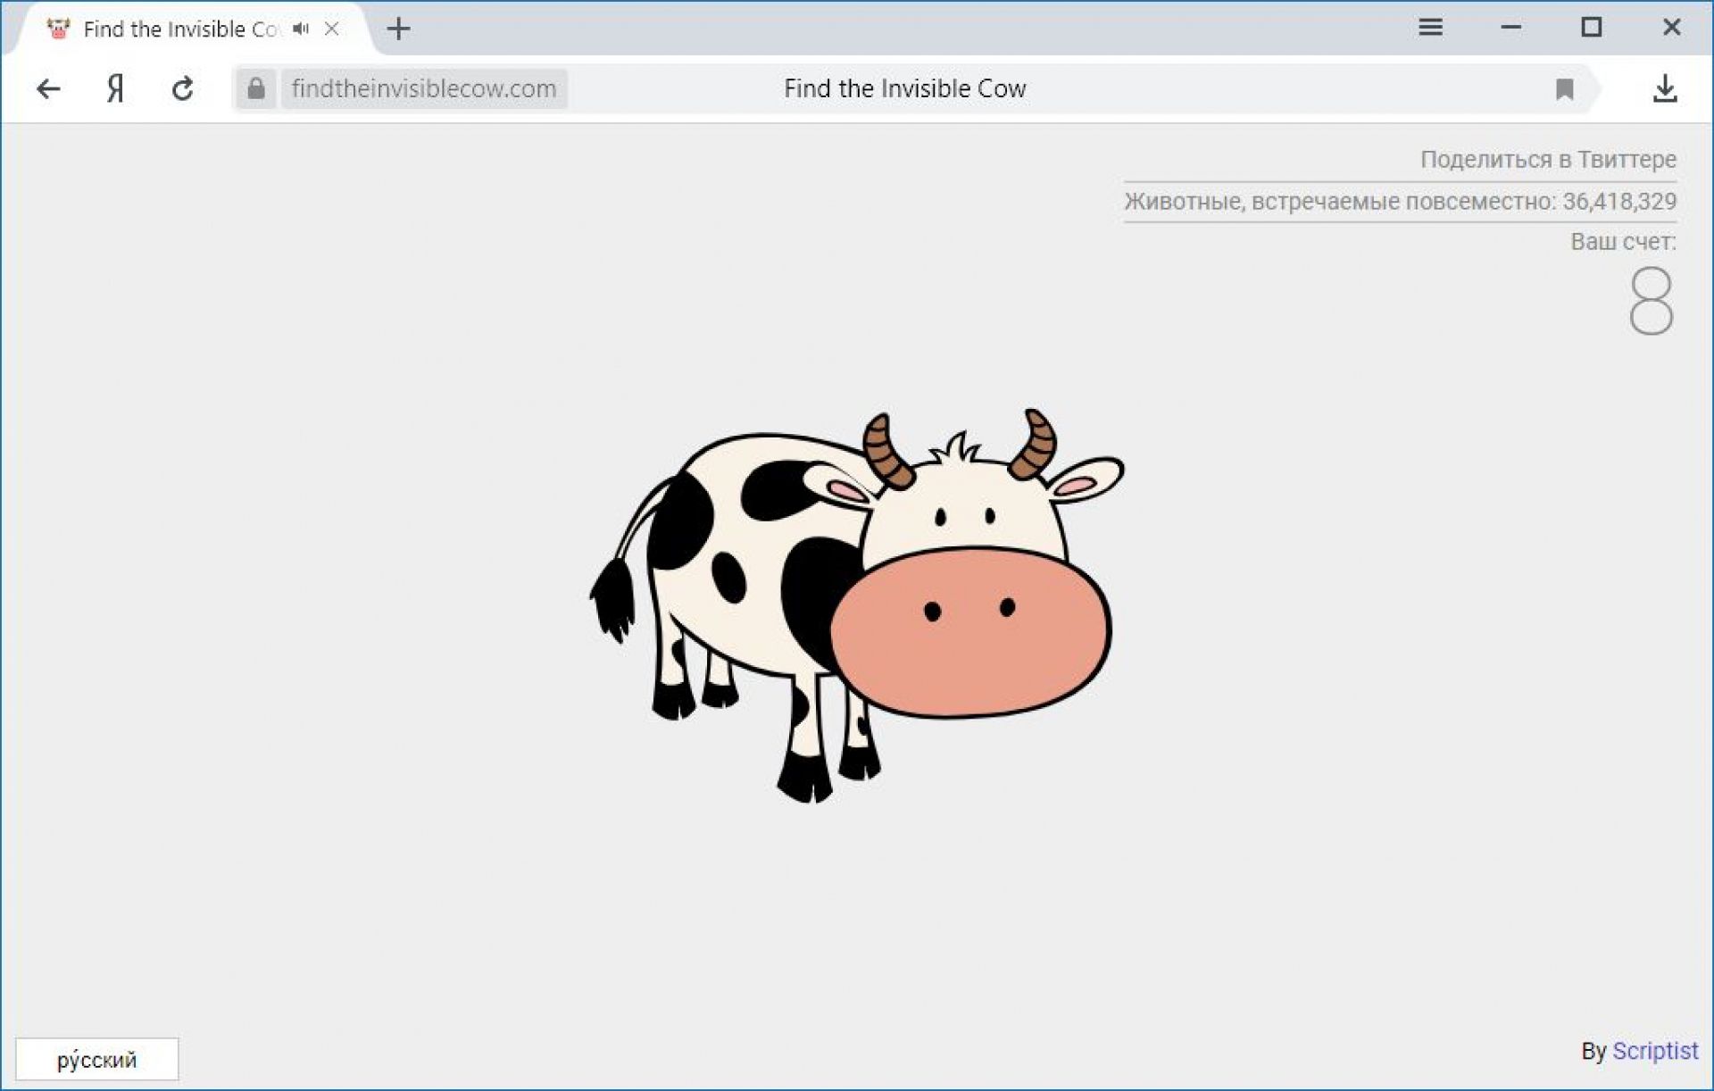Open the Yandex home icon
Image resolution: width=1714 pixels, height=1091 pixels.
tap(115, 88)
